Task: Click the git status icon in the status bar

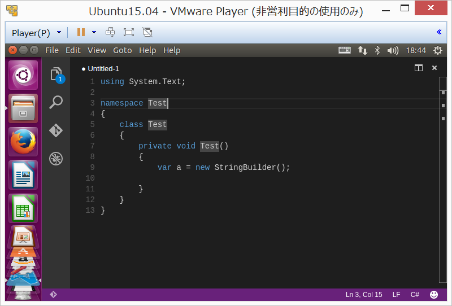Action: pos(53,295)
